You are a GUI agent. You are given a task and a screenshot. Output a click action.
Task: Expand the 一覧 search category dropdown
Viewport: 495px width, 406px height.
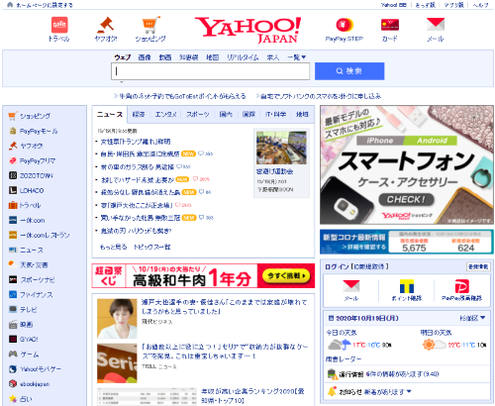[x=296, y=57]
